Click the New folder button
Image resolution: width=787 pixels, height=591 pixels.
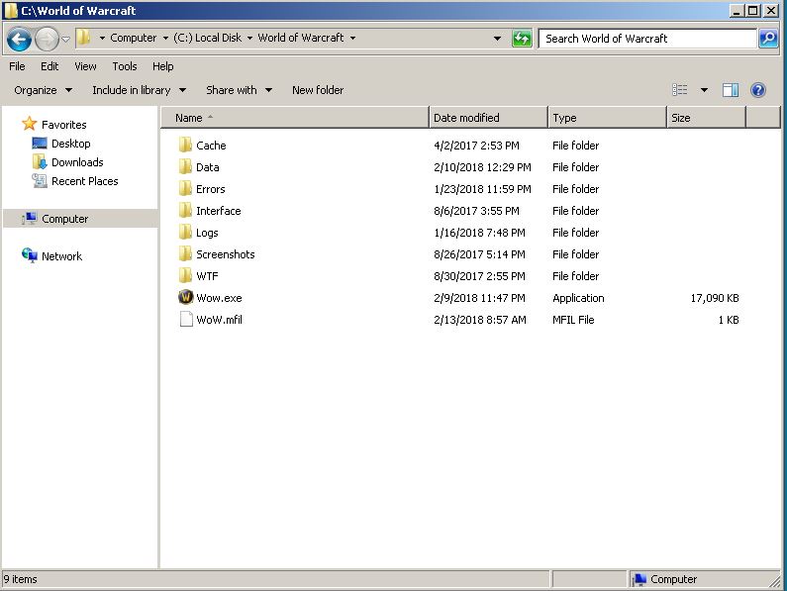click(318, 90)
